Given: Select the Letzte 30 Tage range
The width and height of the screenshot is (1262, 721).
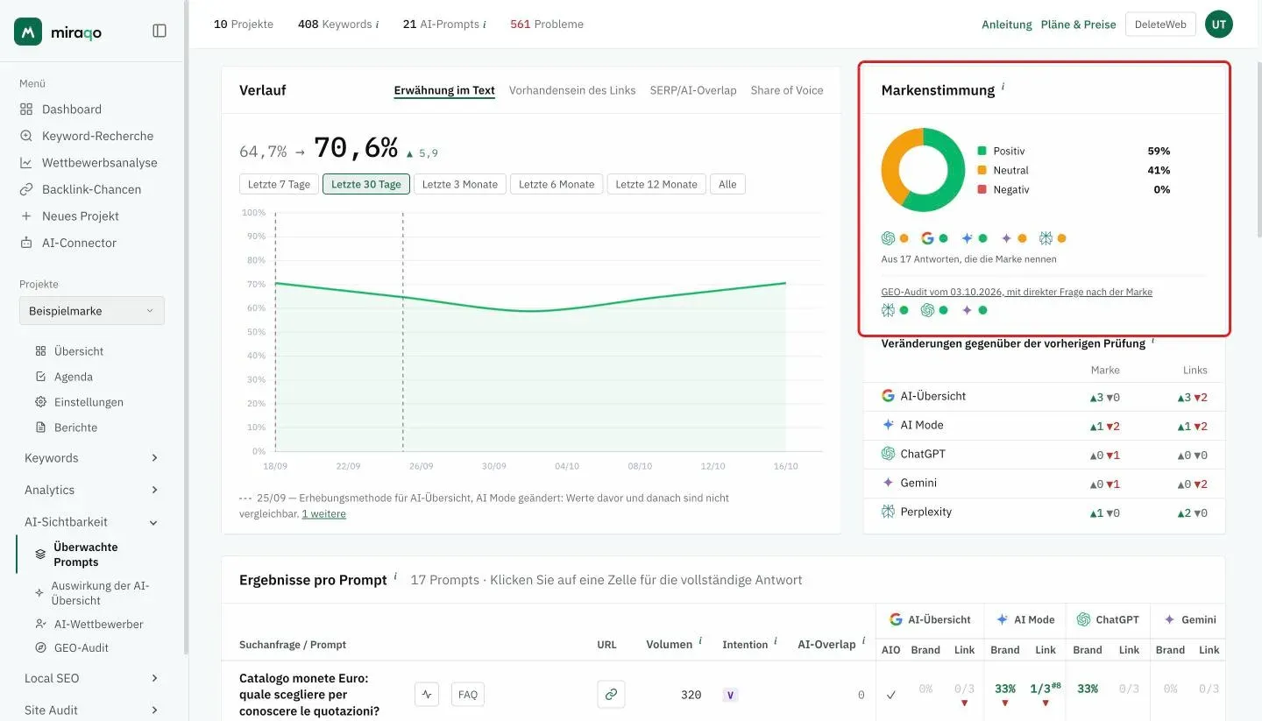Looking at the screenshot, I should pos(366,184).
